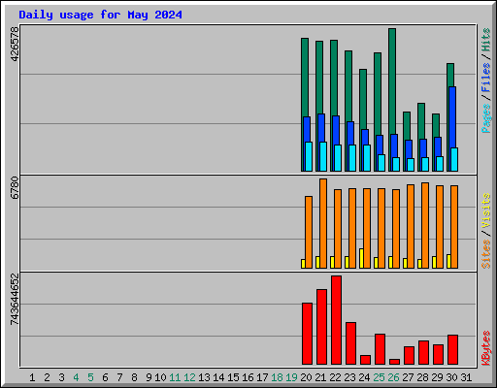This screenshot has height=388, width=497.
Task: Click the blue 'Files' legend label
Action: (486, 78)
